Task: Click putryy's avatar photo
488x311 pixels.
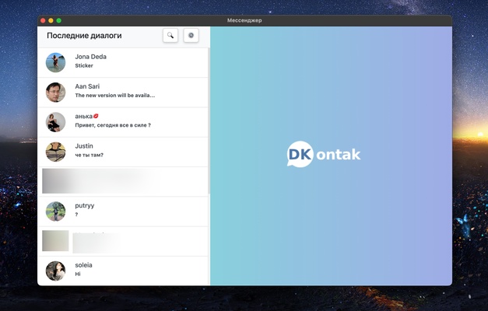Action: tap(56, 211)
